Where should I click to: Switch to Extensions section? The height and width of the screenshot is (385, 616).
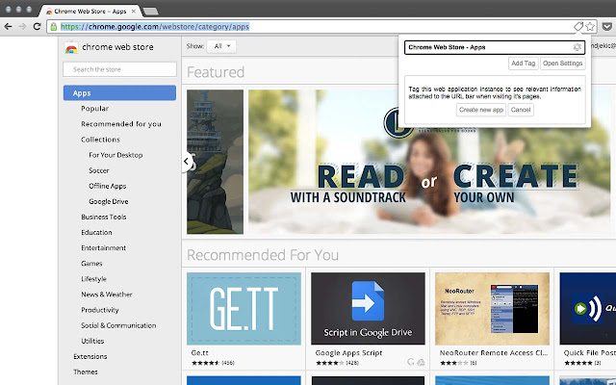coord(90,356)
